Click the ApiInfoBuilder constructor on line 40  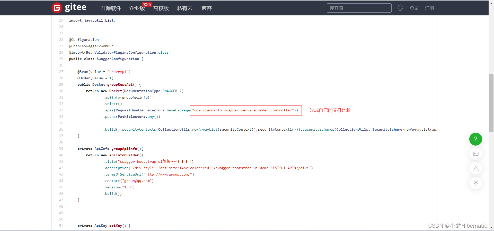pos(124,155)
